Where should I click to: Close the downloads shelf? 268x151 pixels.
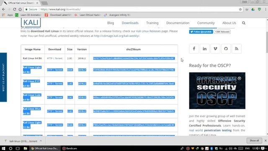(265, 141)
